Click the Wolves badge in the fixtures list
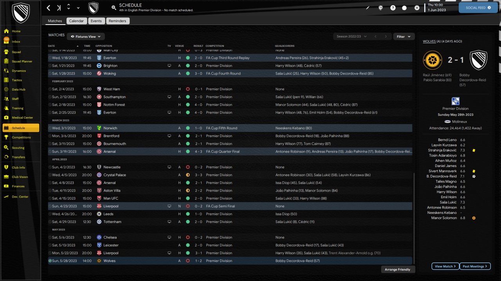This screenshot has width=501, height=281. (99, 261)
